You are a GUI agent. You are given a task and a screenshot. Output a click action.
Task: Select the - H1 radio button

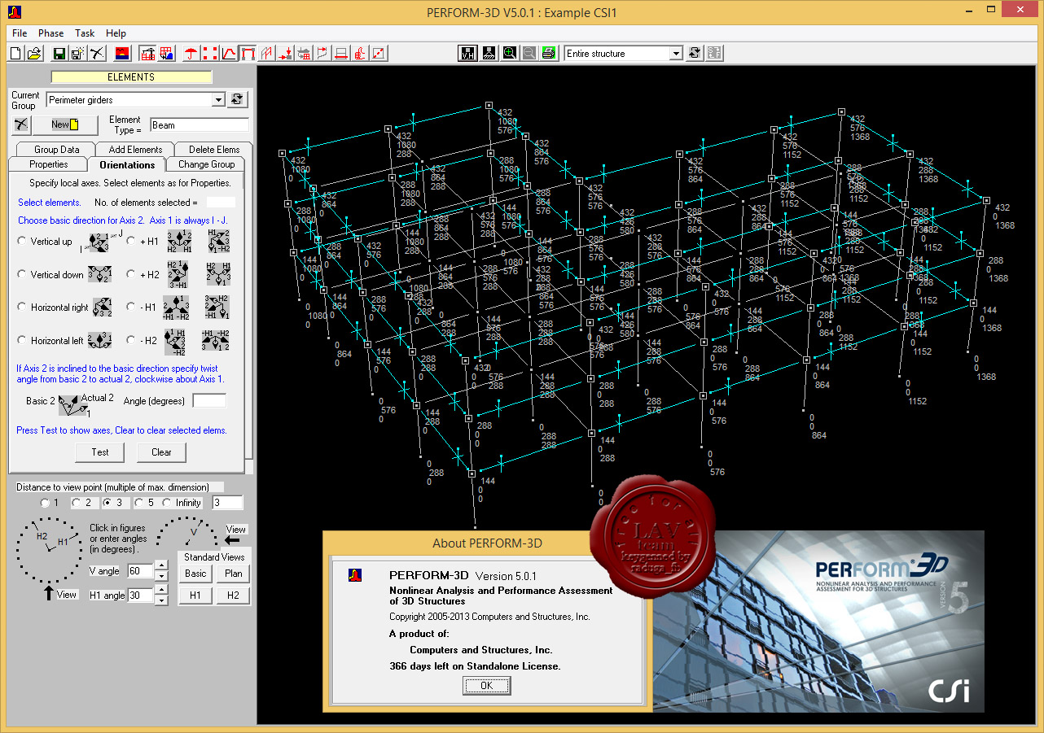(131, 308)
